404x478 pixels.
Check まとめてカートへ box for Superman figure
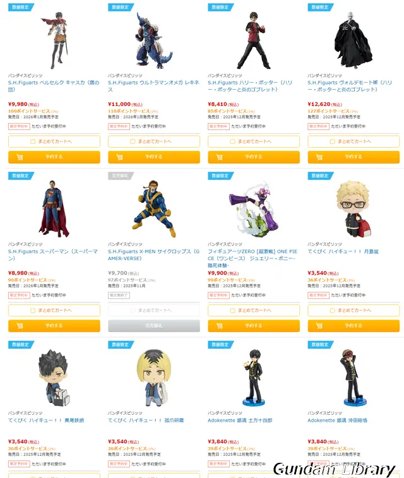point(33,310)
